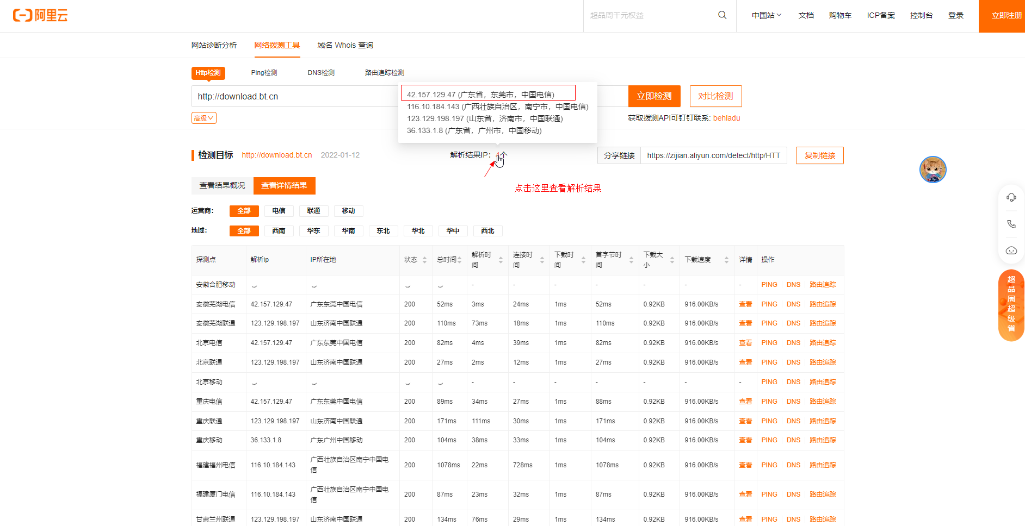Click the 登录 link

[x=955, y=15]
